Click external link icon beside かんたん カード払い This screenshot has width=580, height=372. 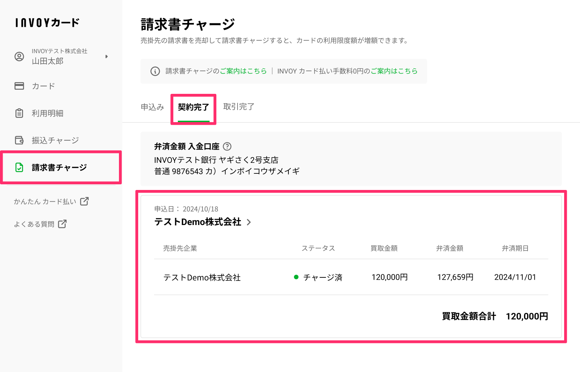tap(85, 201)
